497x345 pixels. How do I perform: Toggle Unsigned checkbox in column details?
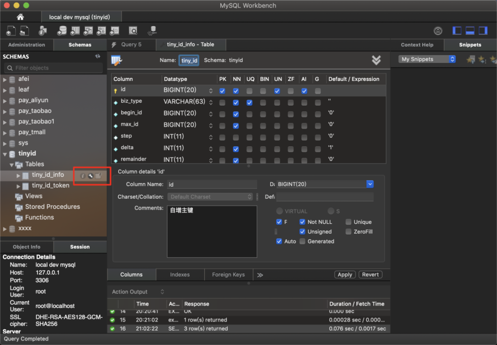pyautogui.click(x=302, y=232)
